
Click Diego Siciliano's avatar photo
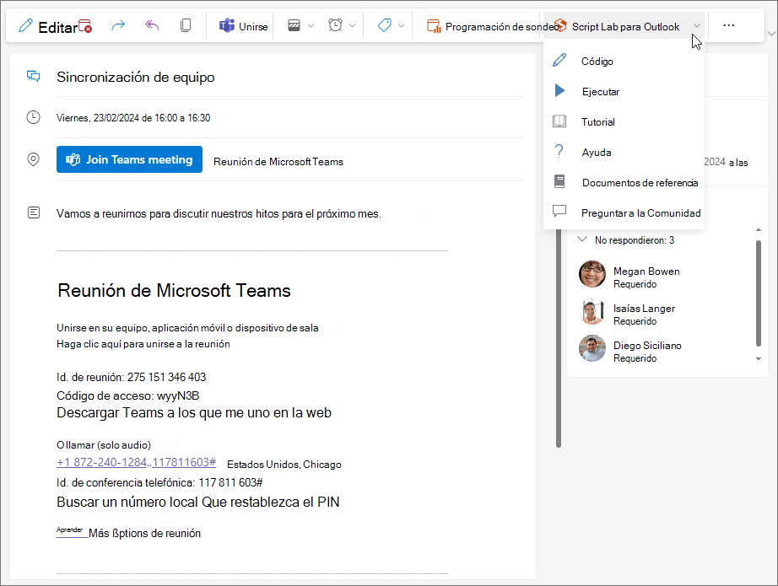592,348
